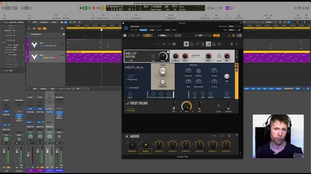Hit the red Record button in transport
311x174 pixels.
(x=94, y=8)
